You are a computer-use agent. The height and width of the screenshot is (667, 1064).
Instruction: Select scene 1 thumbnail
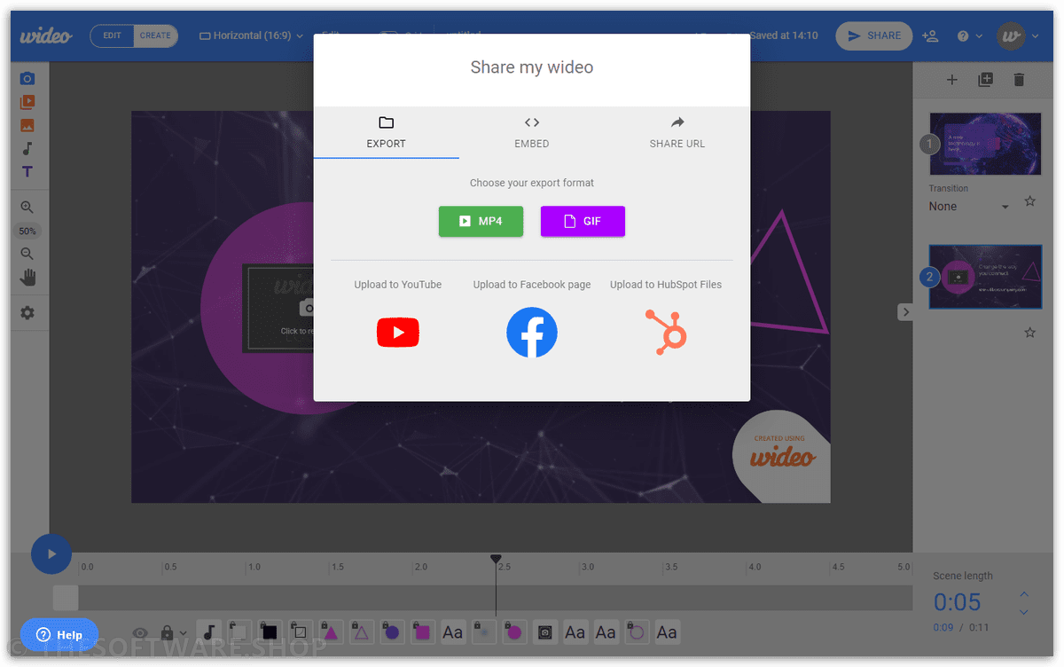(985, 144)
